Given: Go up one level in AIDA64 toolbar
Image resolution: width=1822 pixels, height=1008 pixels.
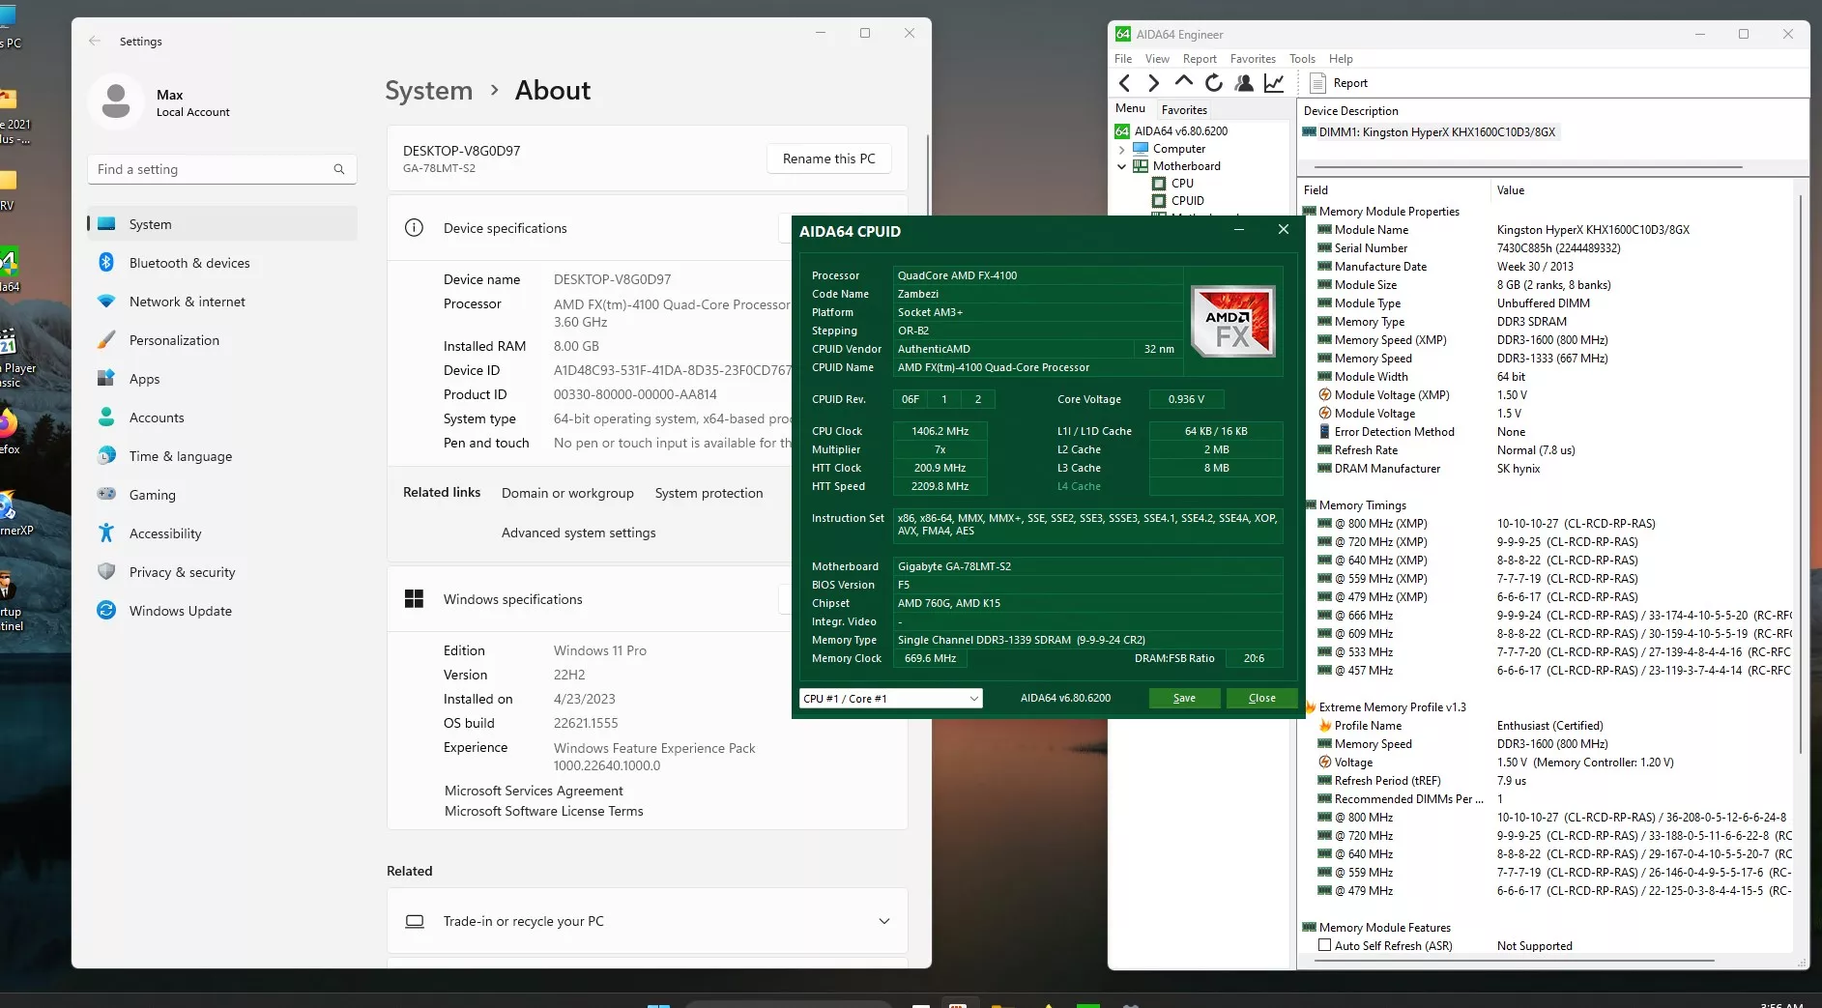Looking at the screenshot, I should tap(1183, 83).
